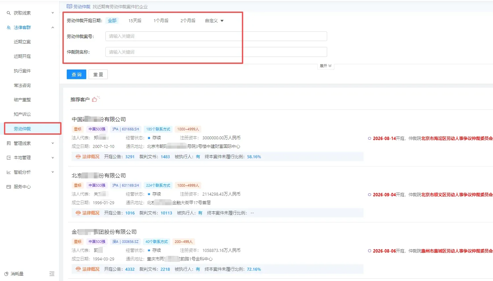Click the 本地管理 sidebar icon
Viewport: 493px width, 281px height.
point(9,158)
